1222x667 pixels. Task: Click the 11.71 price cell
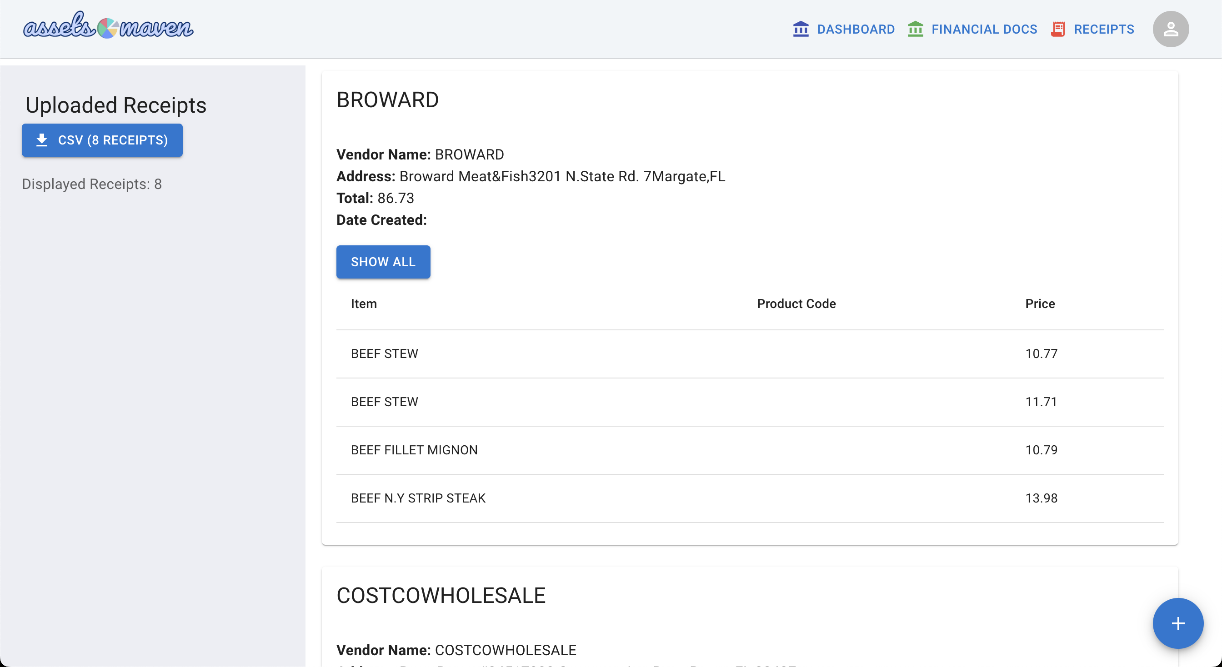[x=1041, y=402]
